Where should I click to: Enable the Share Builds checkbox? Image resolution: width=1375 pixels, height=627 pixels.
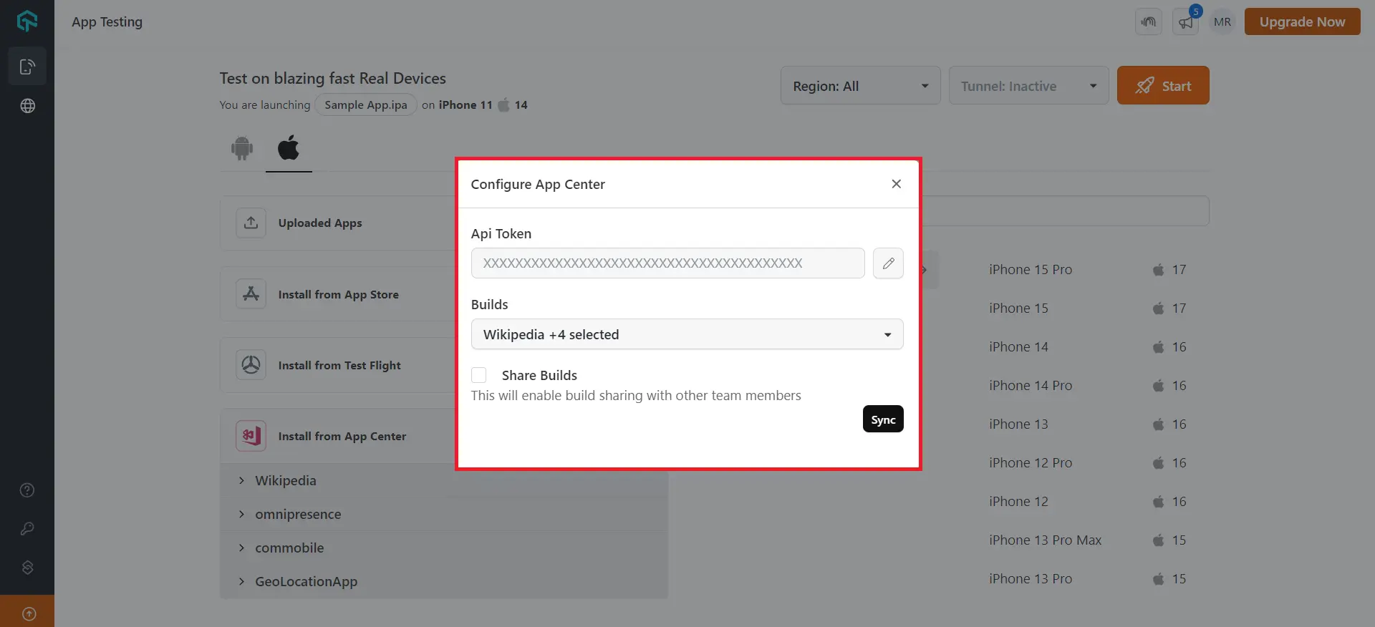point(479,375)
